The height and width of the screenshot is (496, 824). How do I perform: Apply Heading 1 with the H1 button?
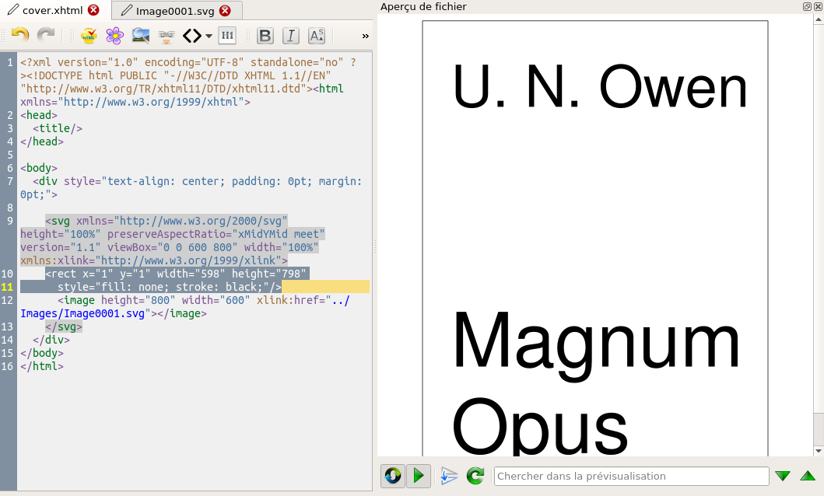point(227,36)
